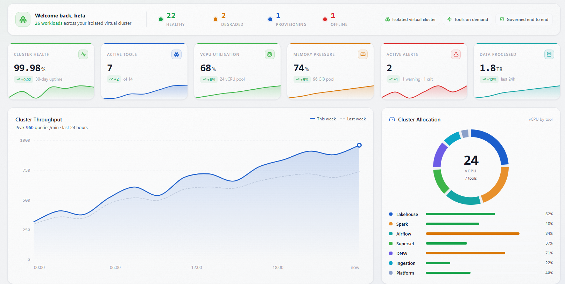Screen dimensions: 565x284
Task: Select the 1 Offline status counter
Action: 335,20
